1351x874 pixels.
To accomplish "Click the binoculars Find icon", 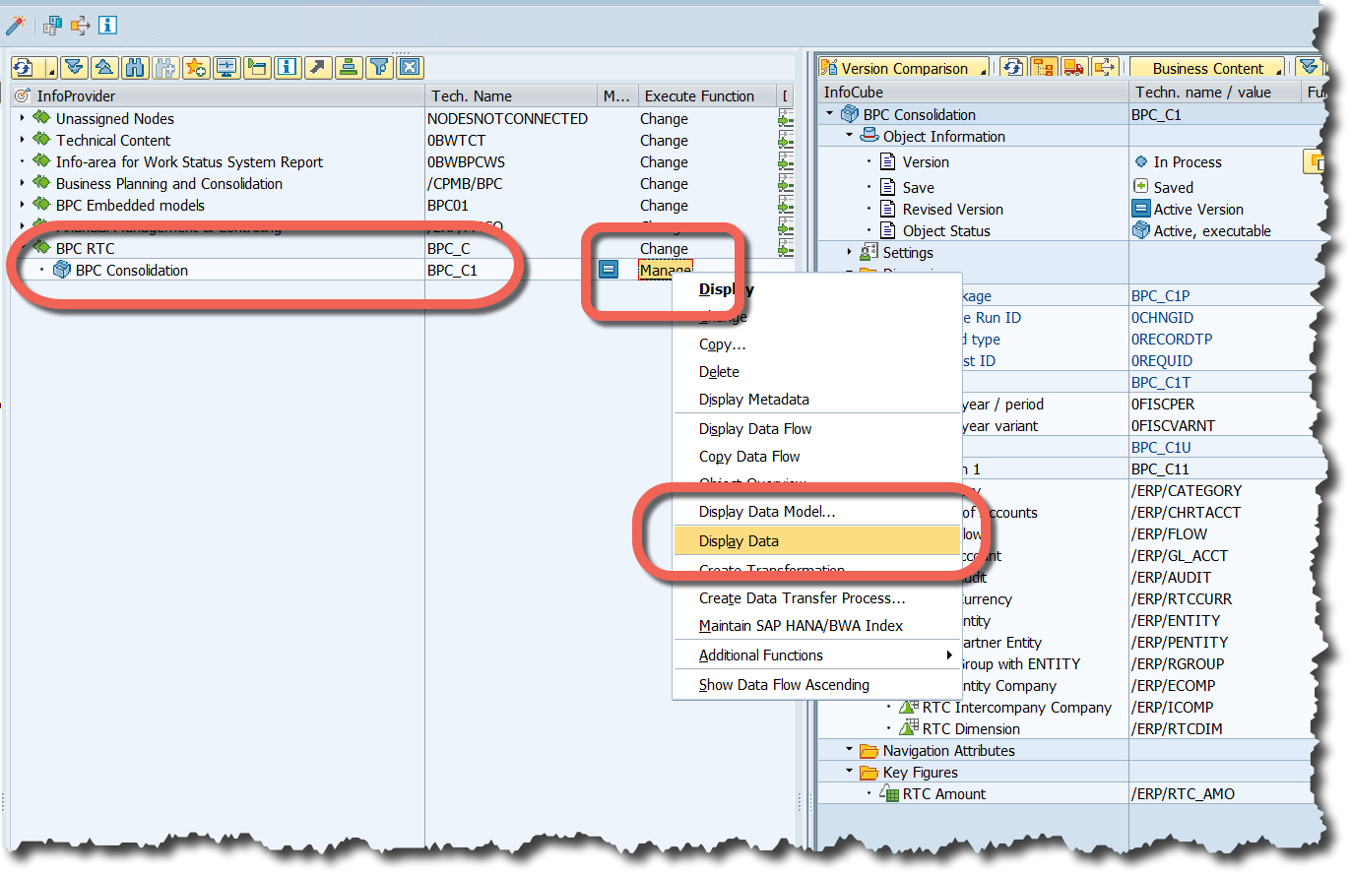I will 135,67.
